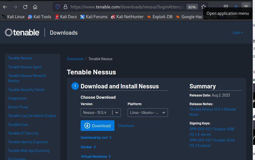The width and height of the screenshot is (255, 160).
Task: Expand the Login menu
Action: 237,32
